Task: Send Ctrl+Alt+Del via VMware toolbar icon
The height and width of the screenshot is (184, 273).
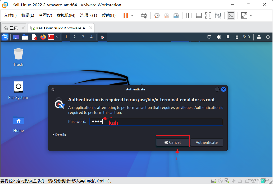Action: (x=144, y=16)
